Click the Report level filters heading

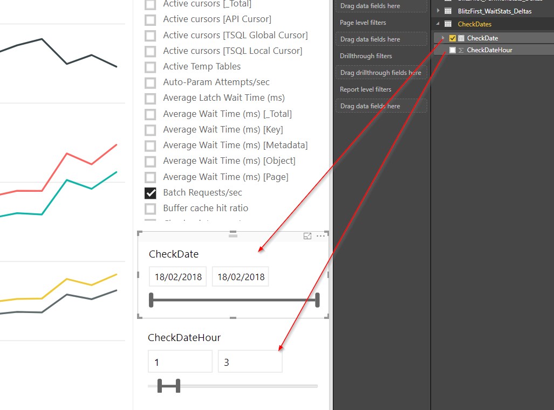point(365,89)
